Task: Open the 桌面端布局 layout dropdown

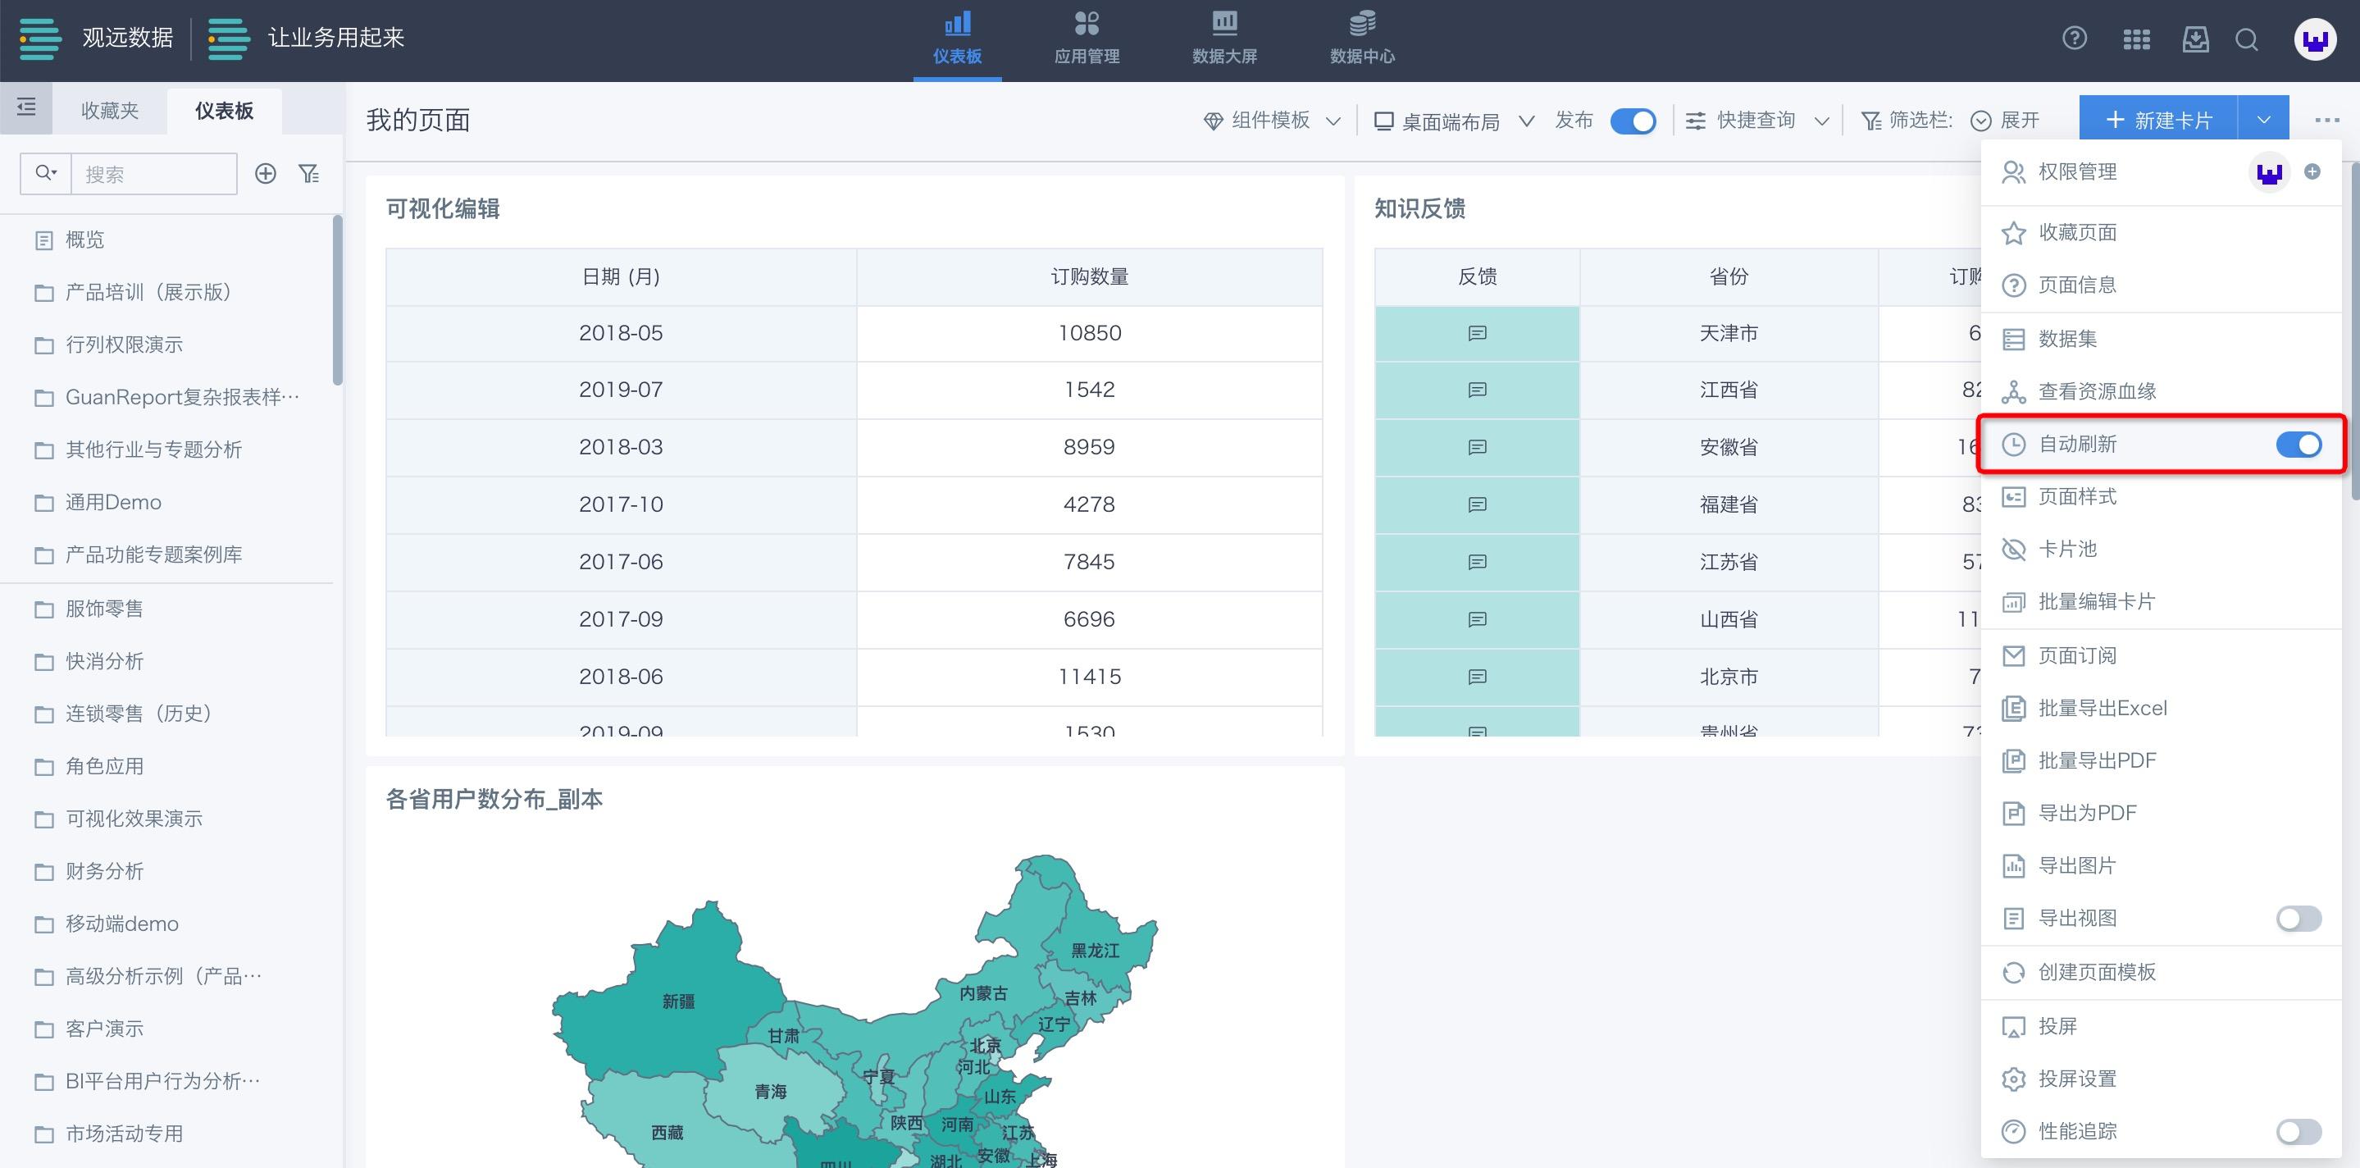Action: pos(1454,121)
